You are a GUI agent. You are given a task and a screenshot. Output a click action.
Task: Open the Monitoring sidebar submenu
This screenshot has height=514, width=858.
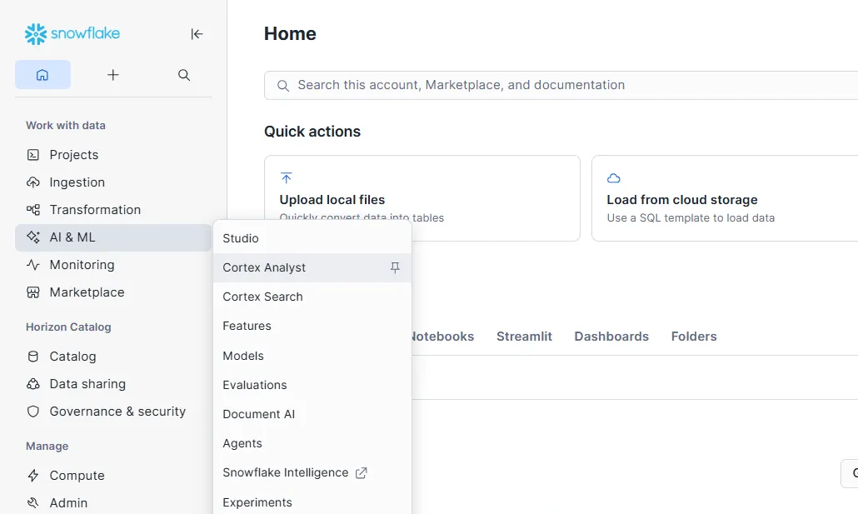[x=82, y=265]
